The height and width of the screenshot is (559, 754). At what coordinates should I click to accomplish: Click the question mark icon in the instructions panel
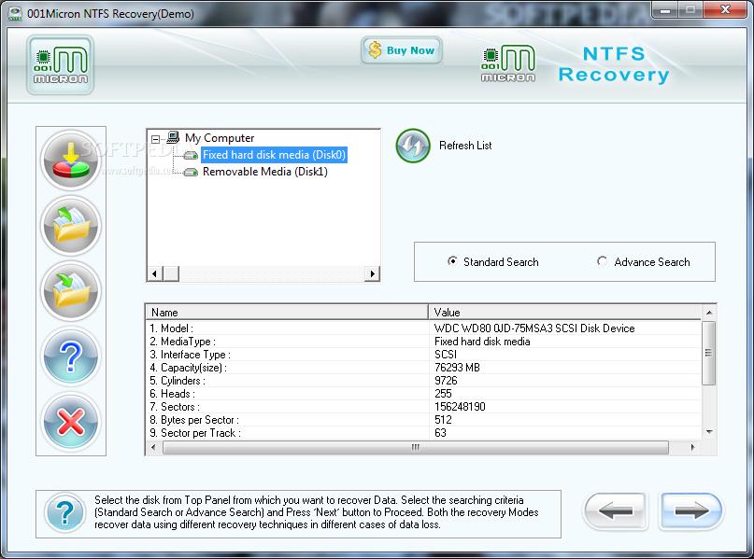65,512
